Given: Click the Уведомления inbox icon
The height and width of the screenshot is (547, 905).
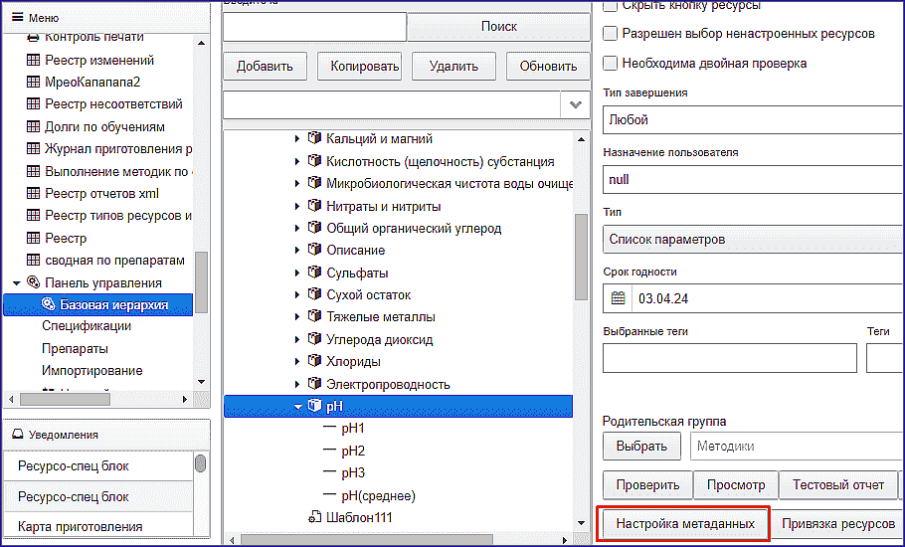Looking at the screenshot, I should point(18,434).
